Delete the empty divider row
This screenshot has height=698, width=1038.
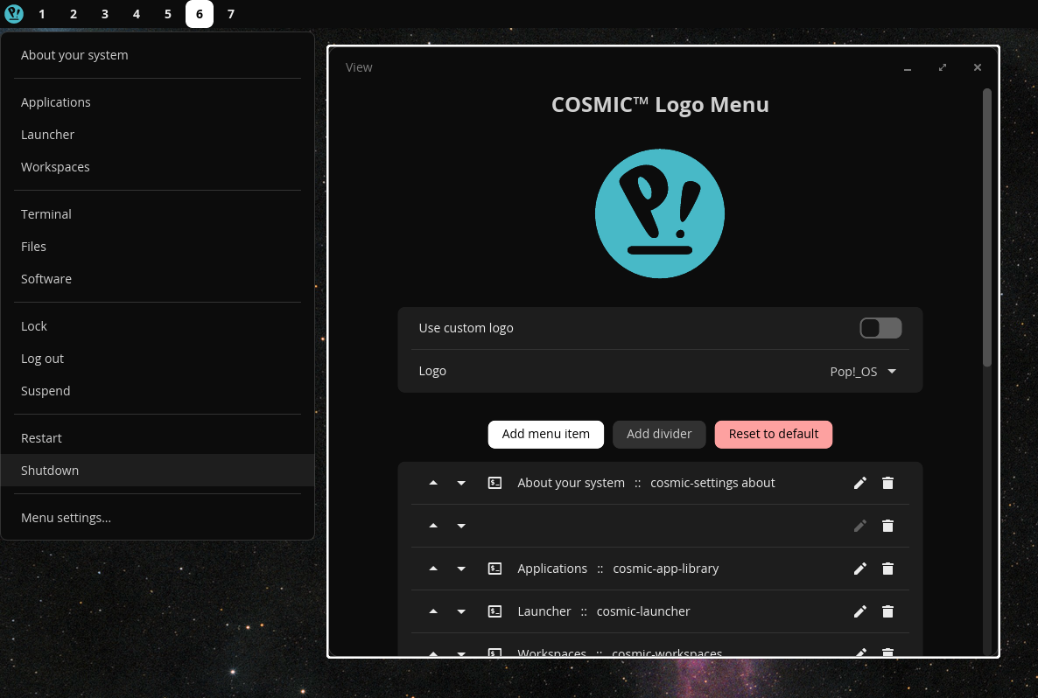(x=887, y=526)
